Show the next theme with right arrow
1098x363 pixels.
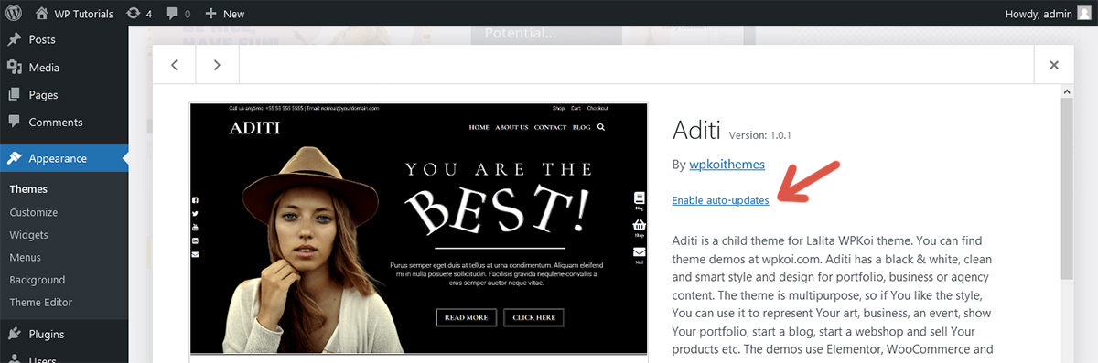point(217,65)
